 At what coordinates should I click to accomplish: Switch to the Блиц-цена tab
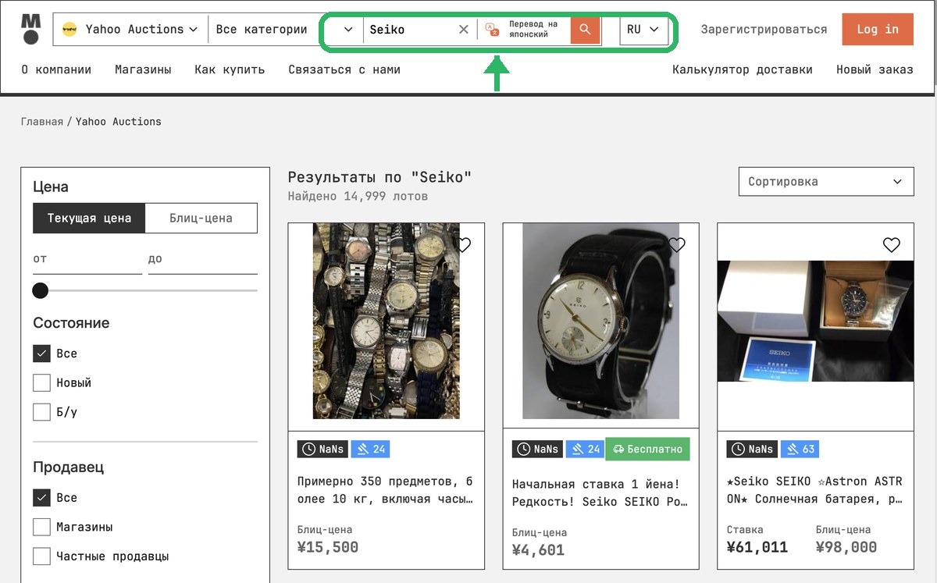pos(201,219)
